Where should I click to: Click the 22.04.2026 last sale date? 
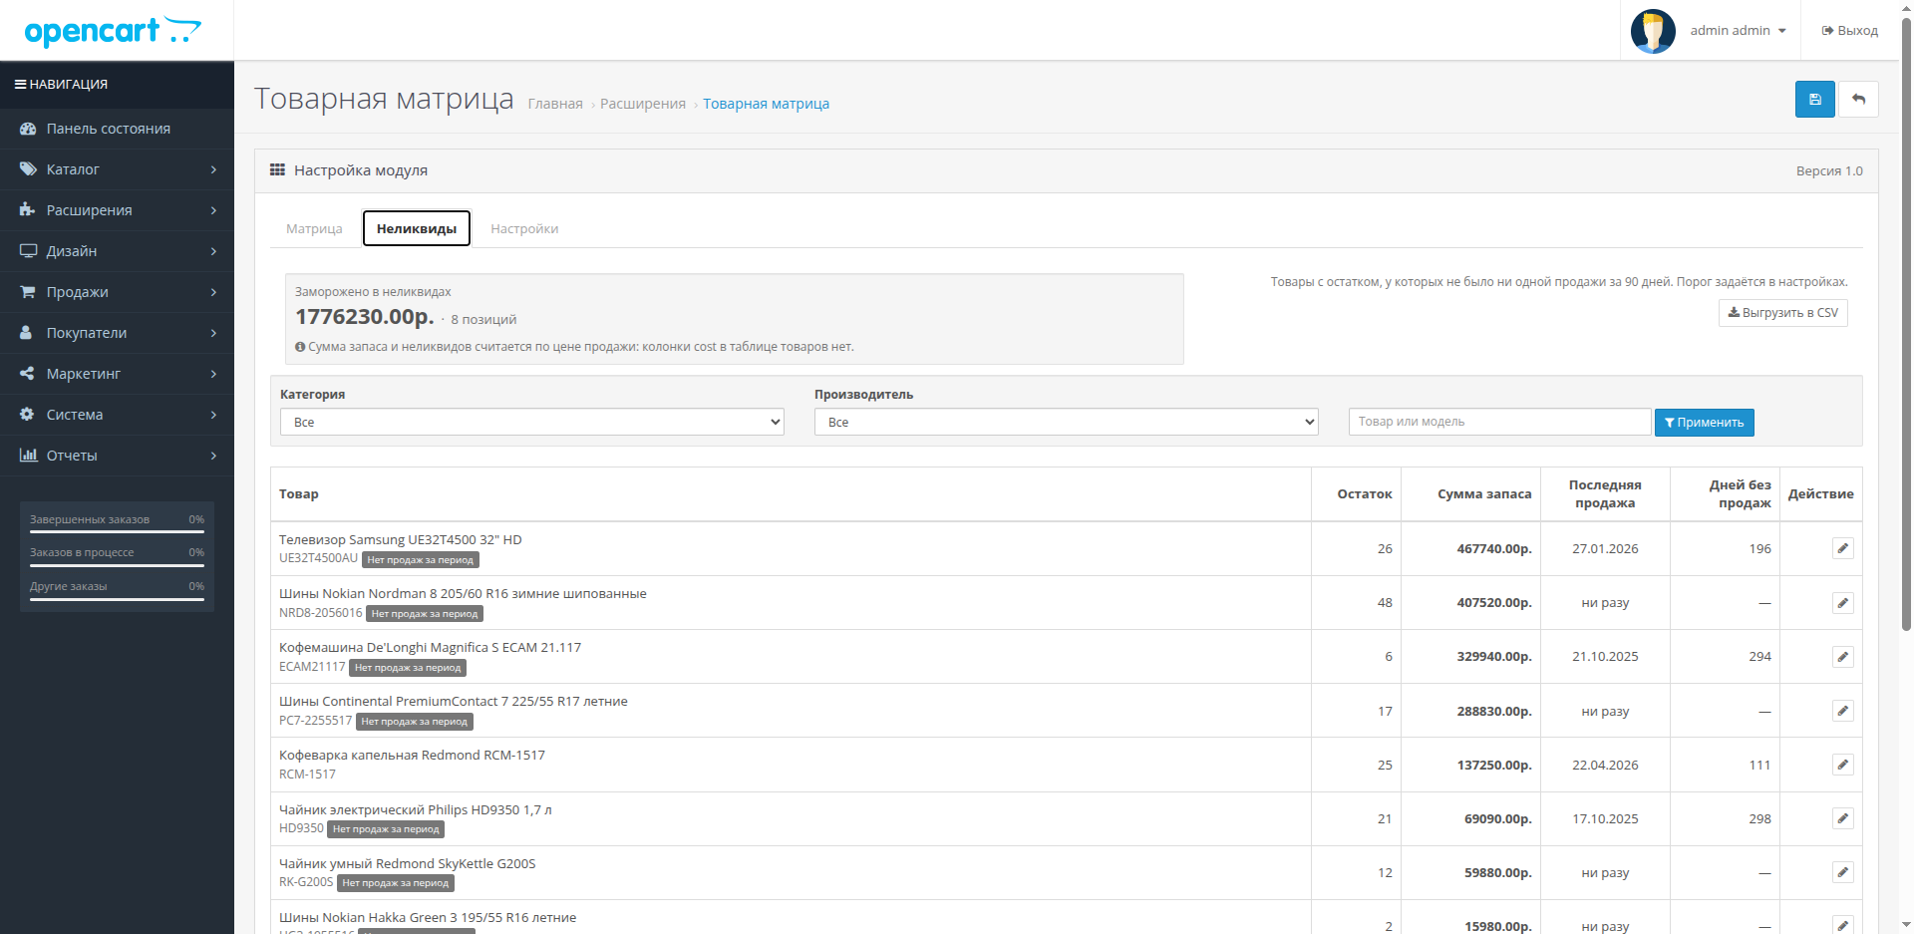tap(1605, 766)
